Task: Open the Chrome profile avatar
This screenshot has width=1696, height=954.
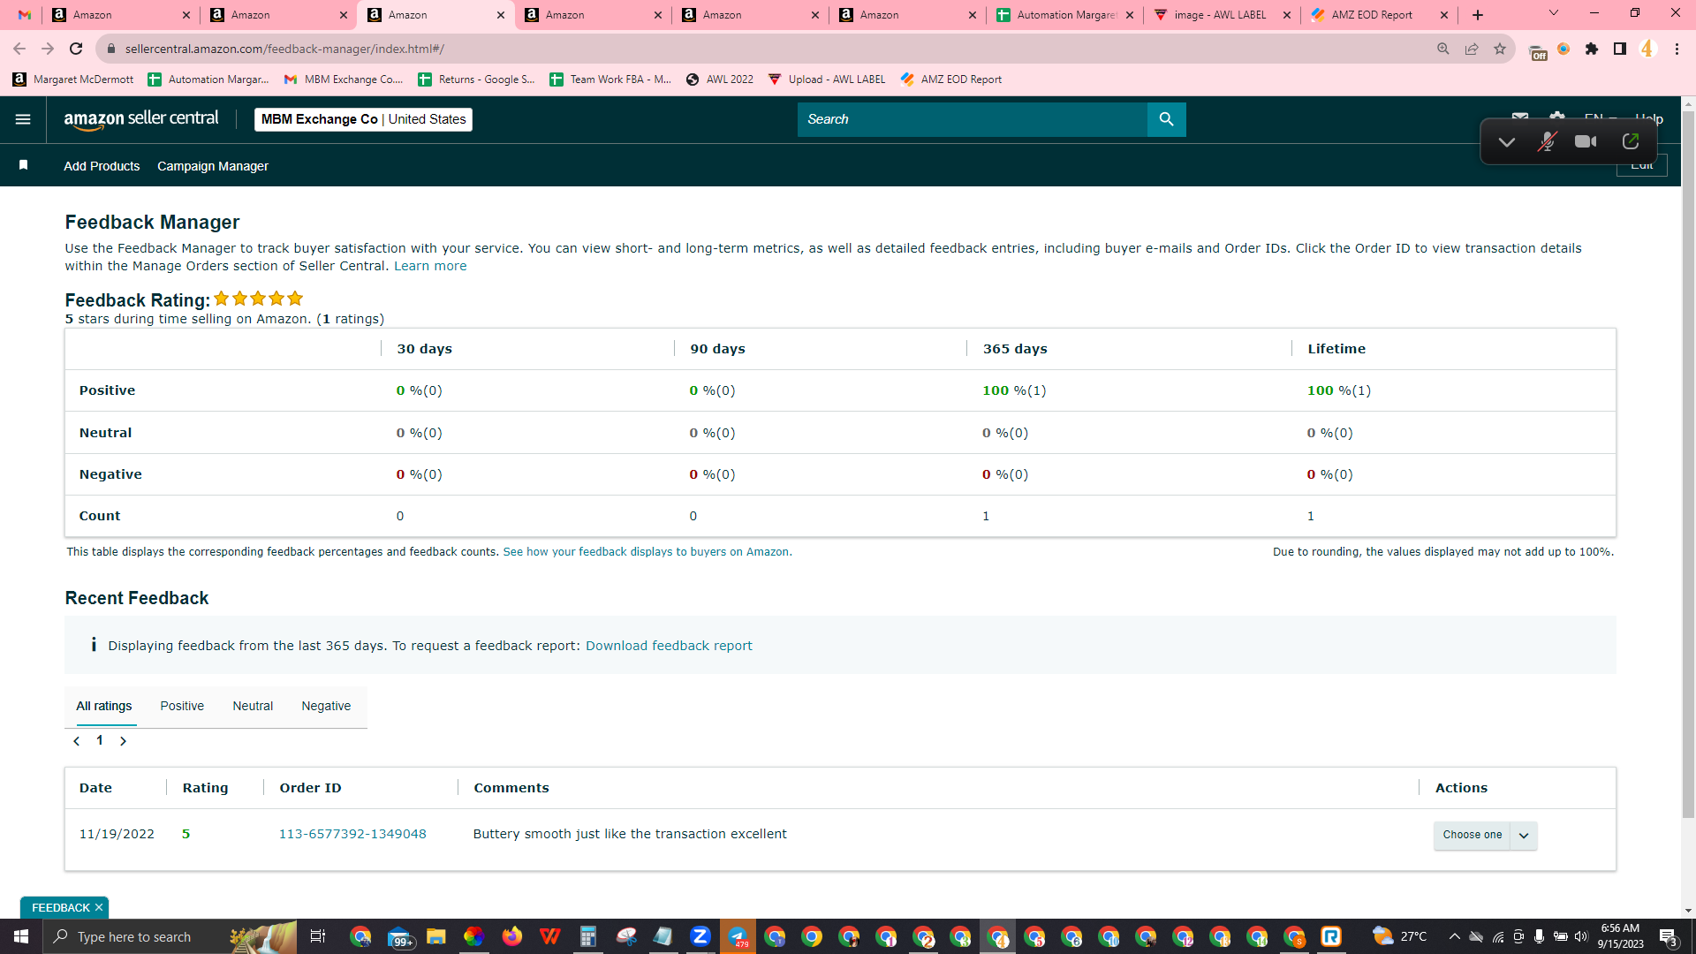Action: pyautogui.click(x=1647, y=49)
